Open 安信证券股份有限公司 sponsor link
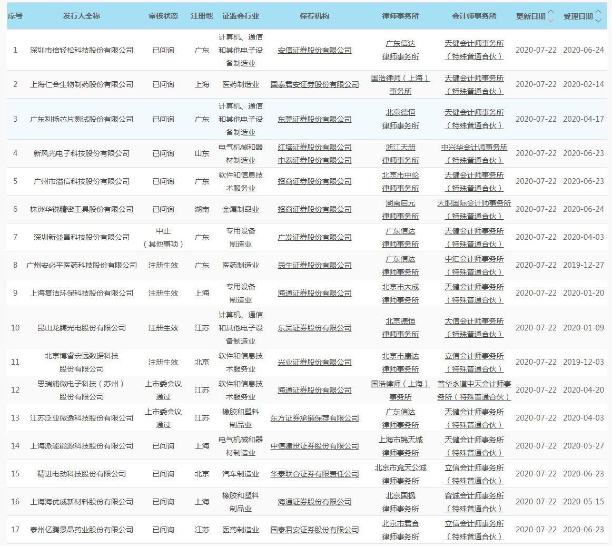The image size is (612, 546). pos(314,50)
